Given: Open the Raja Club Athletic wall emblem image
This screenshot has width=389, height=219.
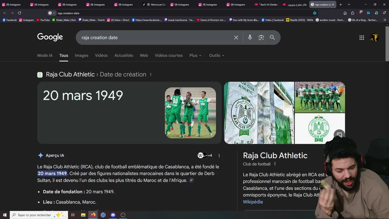Looking at the screenshot, I should click(x=259, y=113).
